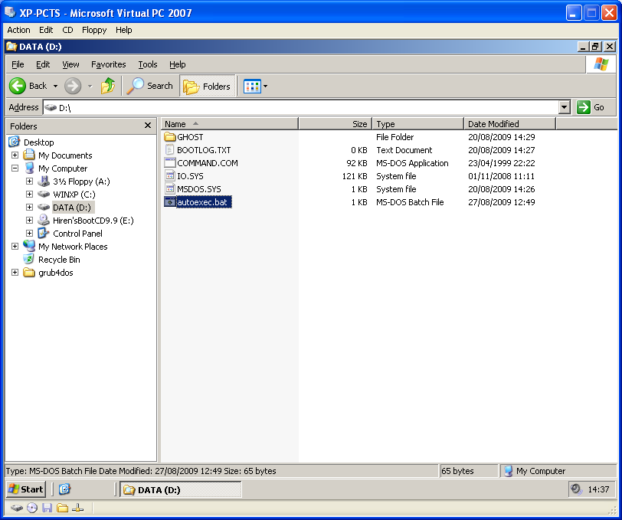Select WINXP (C:) drive icon
Screen dimensions: 622x520
(43, 195)
